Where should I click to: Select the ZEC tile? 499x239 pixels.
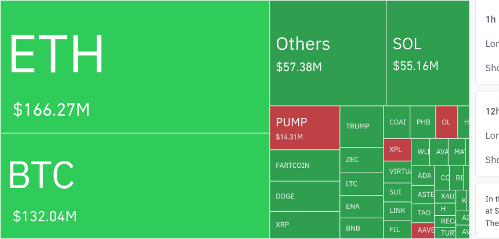(361, 159)
